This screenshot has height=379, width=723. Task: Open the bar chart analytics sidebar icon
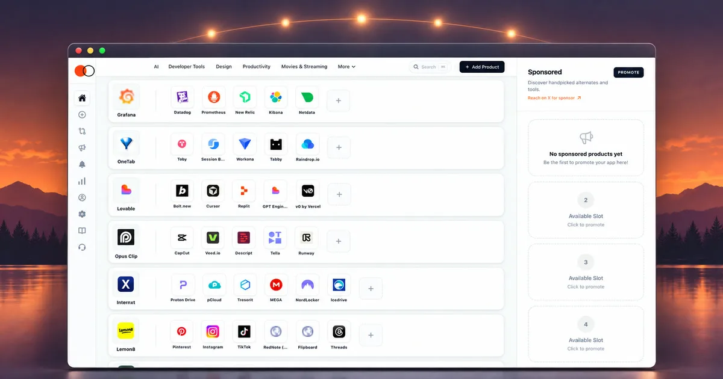click(x=82, y=181)
